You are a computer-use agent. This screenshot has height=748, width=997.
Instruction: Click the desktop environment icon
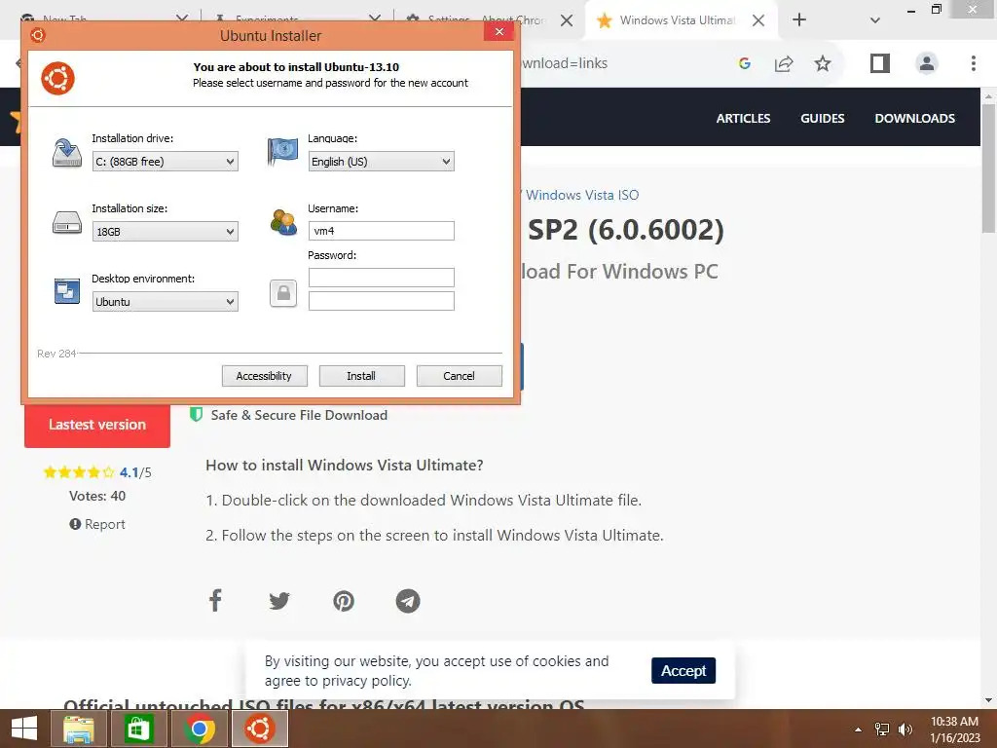tap(67, 292)
